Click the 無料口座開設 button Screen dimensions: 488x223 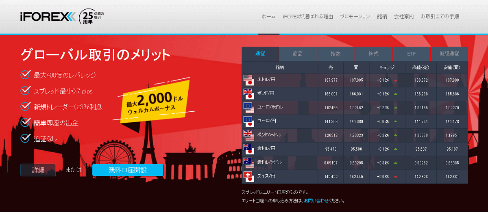click(x=128, y=170)
